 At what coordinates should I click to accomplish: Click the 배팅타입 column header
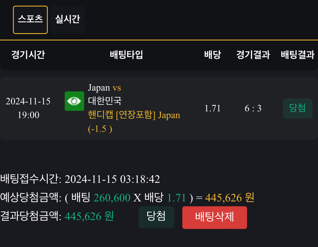point(126,55)
